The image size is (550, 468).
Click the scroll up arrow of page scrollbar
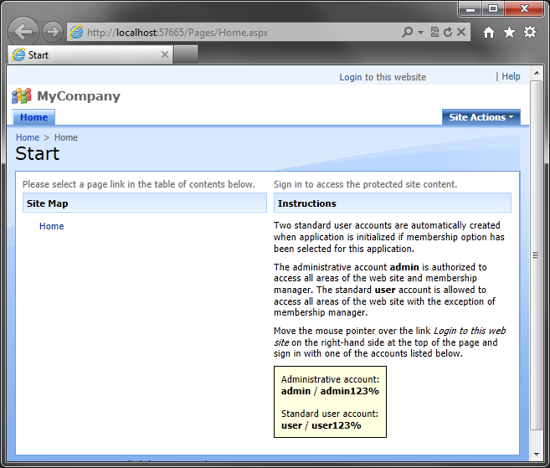point(537,73)
